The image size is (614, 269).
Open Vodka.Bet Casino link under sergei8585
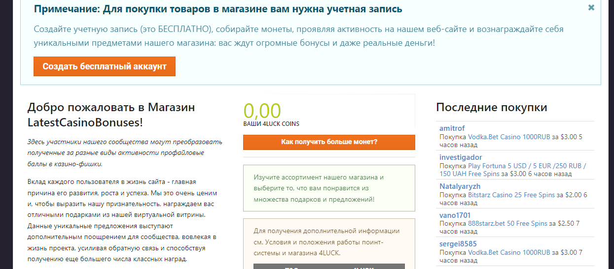pos(509,252)
